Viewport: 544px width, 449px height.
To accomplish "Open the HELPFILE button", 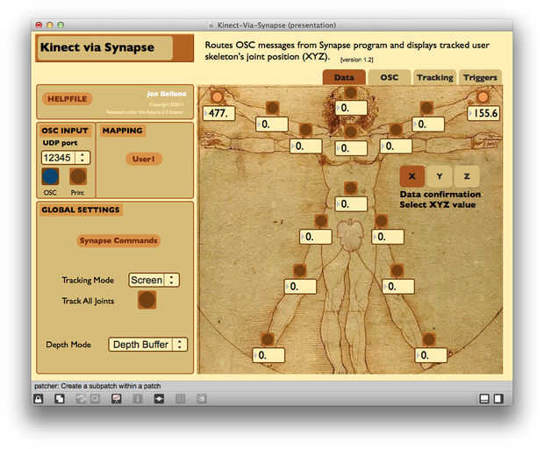I will [68, 99].
